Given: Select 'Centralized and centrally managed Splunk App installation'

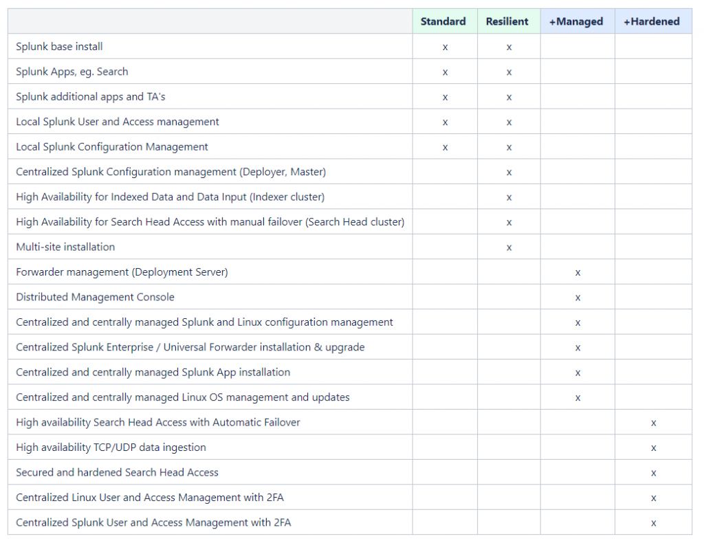Looking at the screenshot, I should (x=153, y=373).
